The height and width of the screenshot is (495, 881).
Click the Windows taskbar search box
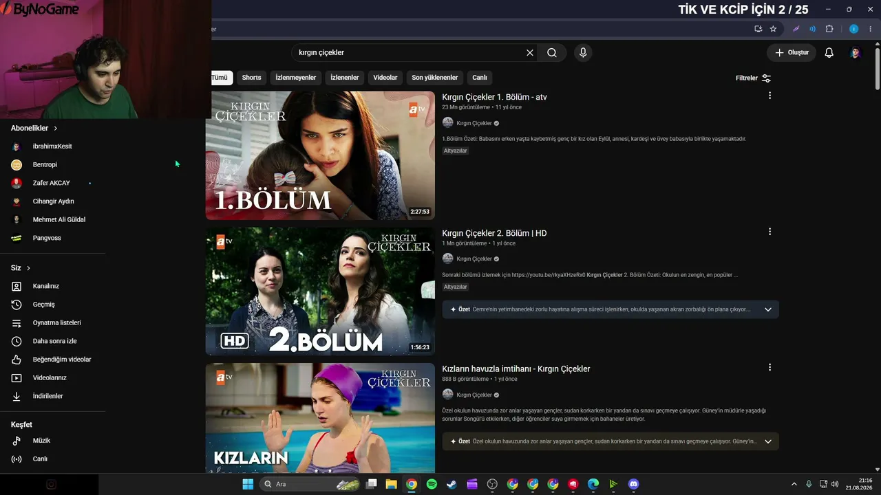308,484
